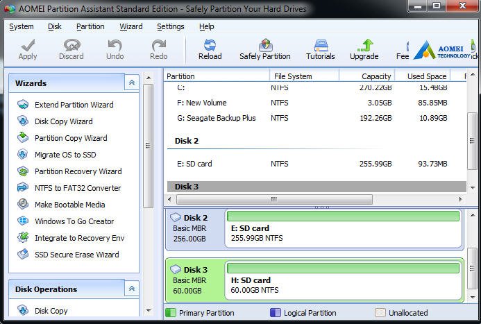481x324 pixels.
Task: Click the Windows To Go Creator icon
Action: (x=23, y=221)
